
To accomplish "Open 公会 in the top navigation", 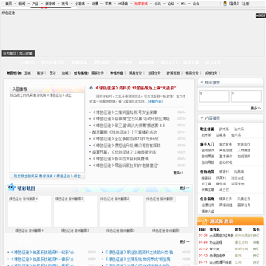I will coord(196,4).
